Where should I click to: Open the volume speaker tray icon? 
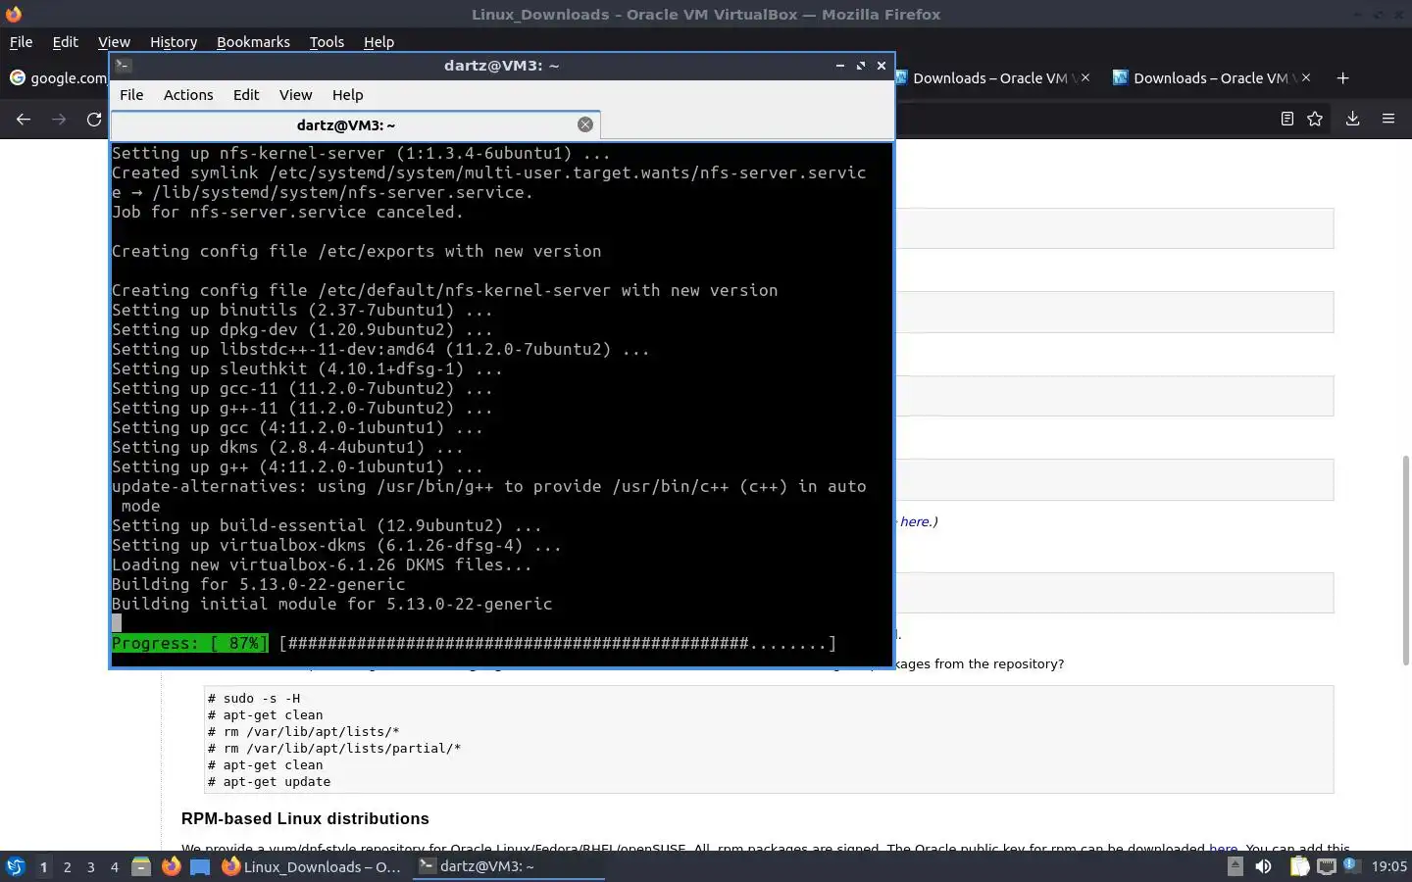1263,866
